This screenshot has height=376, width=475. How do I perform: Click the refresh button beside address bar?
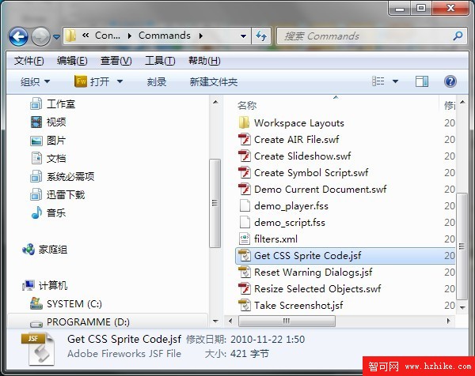coord(261,36)
